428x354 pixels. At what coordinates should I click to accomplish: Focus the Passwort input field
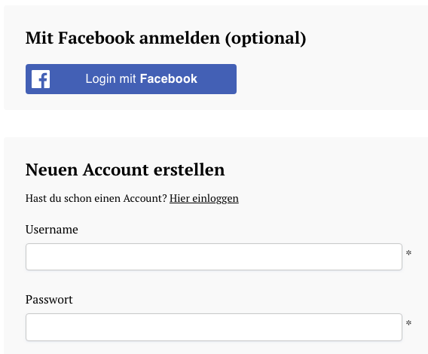[x=214, y=327]
